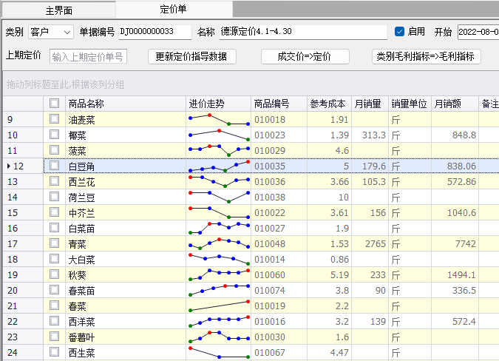Sort by the 商品名称 column header
This screenshot has width=499, height=361.
[126, 104]
